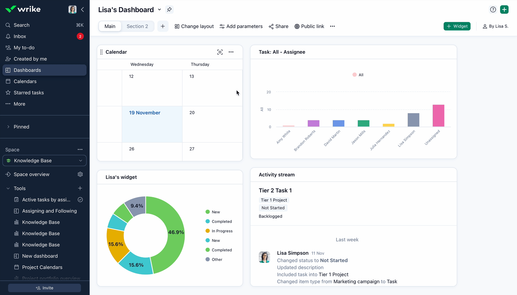The image size is (517, 295).
Task: Toggle the 'All' series in chart legend
Action: [x=358, y=75]
